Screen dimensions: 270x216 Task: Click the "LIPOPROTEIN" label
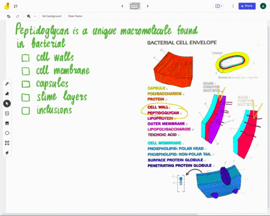[x=160, y=118]
